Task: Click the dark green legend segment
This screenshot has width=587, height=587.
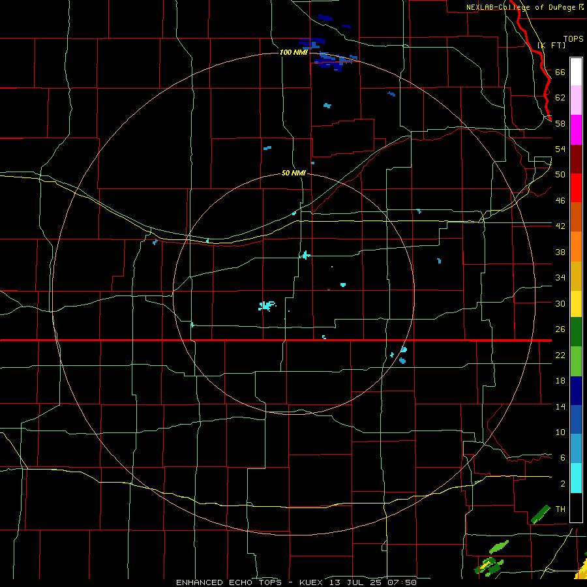Action: 576,332
